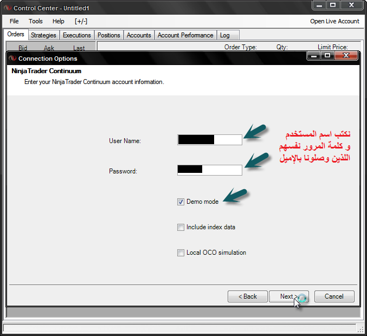
Task: Click the Back button
Action: click(x=247, y=296)
